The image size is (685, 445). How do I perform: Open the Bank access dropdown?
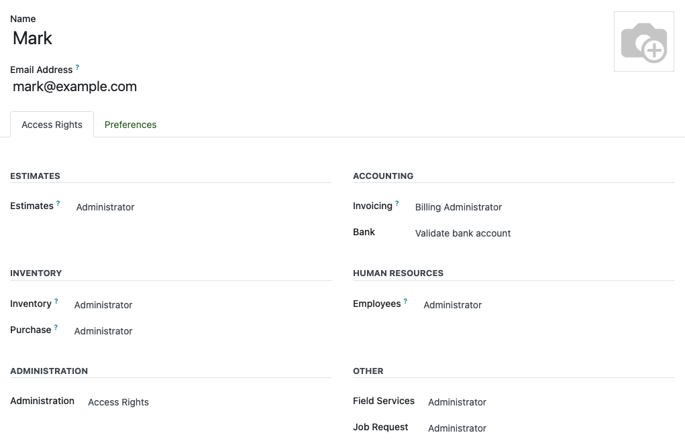[542, 233]
